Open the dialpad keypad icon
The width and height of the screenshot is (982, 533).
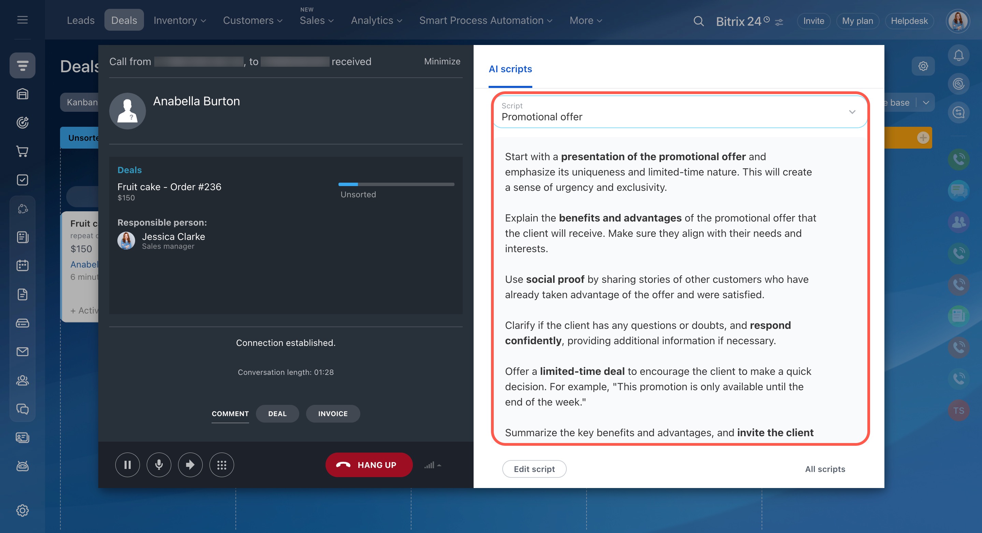pos(221,465)
